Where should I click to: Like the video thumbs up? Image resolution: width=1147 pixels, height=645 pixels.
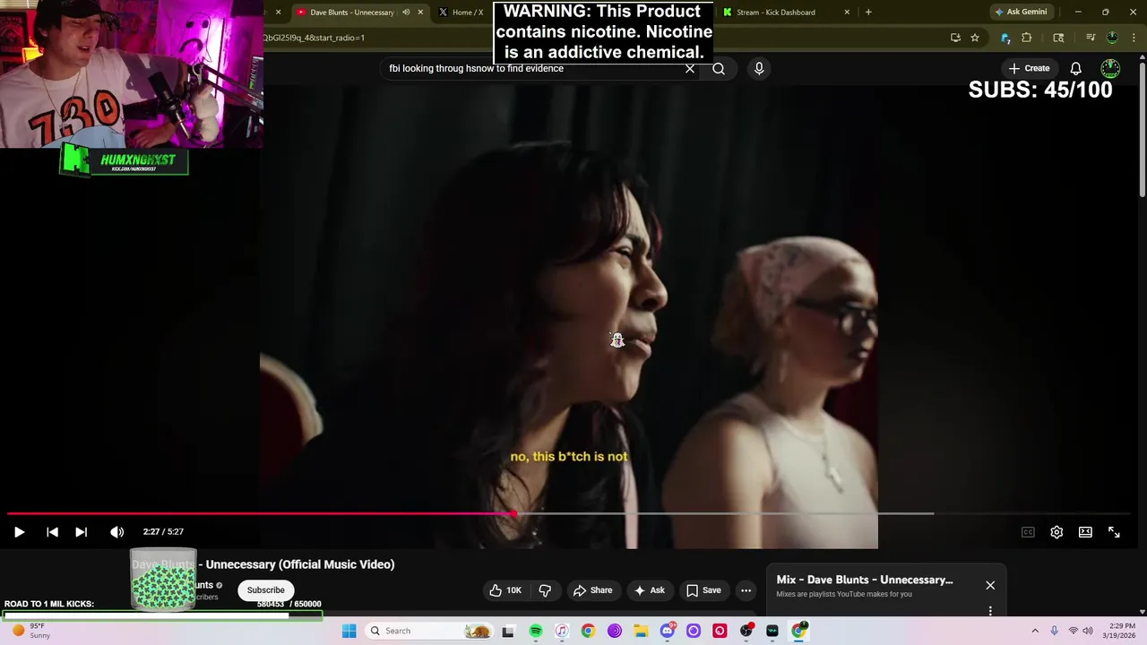click(x=505, y=590)
